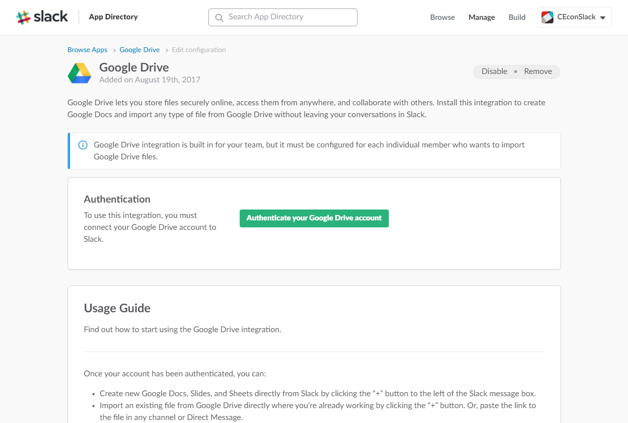Open the CEconSlack team dropdown arrow
The image size is (628, 423).
603,17
